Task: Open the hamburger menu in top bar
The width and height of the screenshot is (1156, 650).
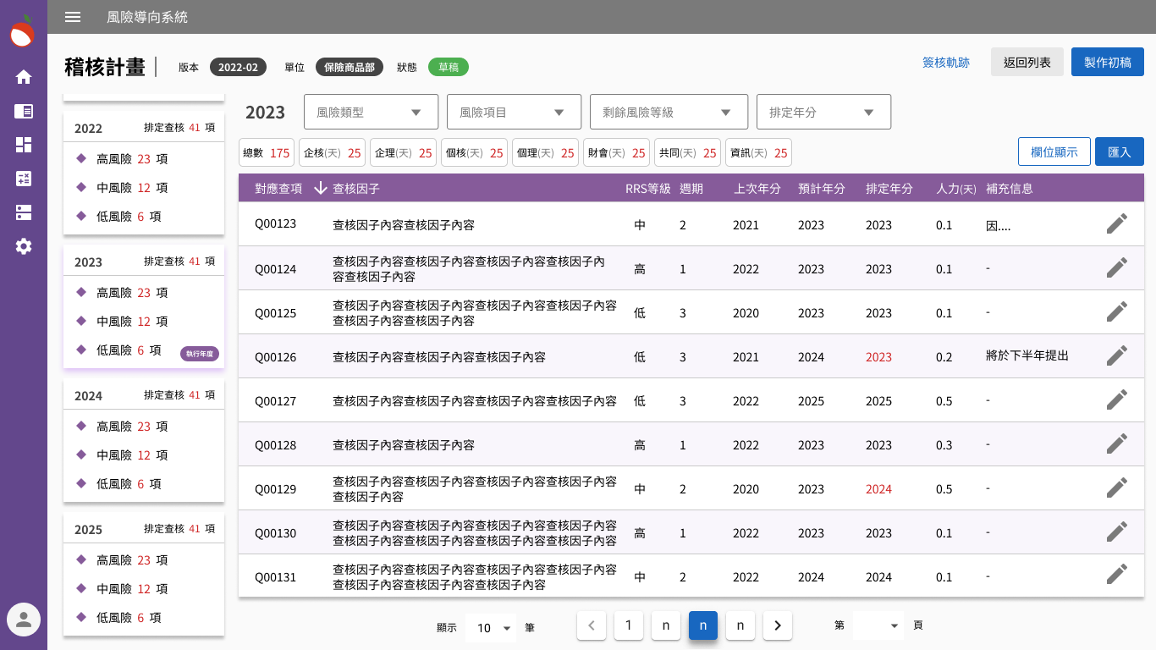Action: tap(73, 17)
